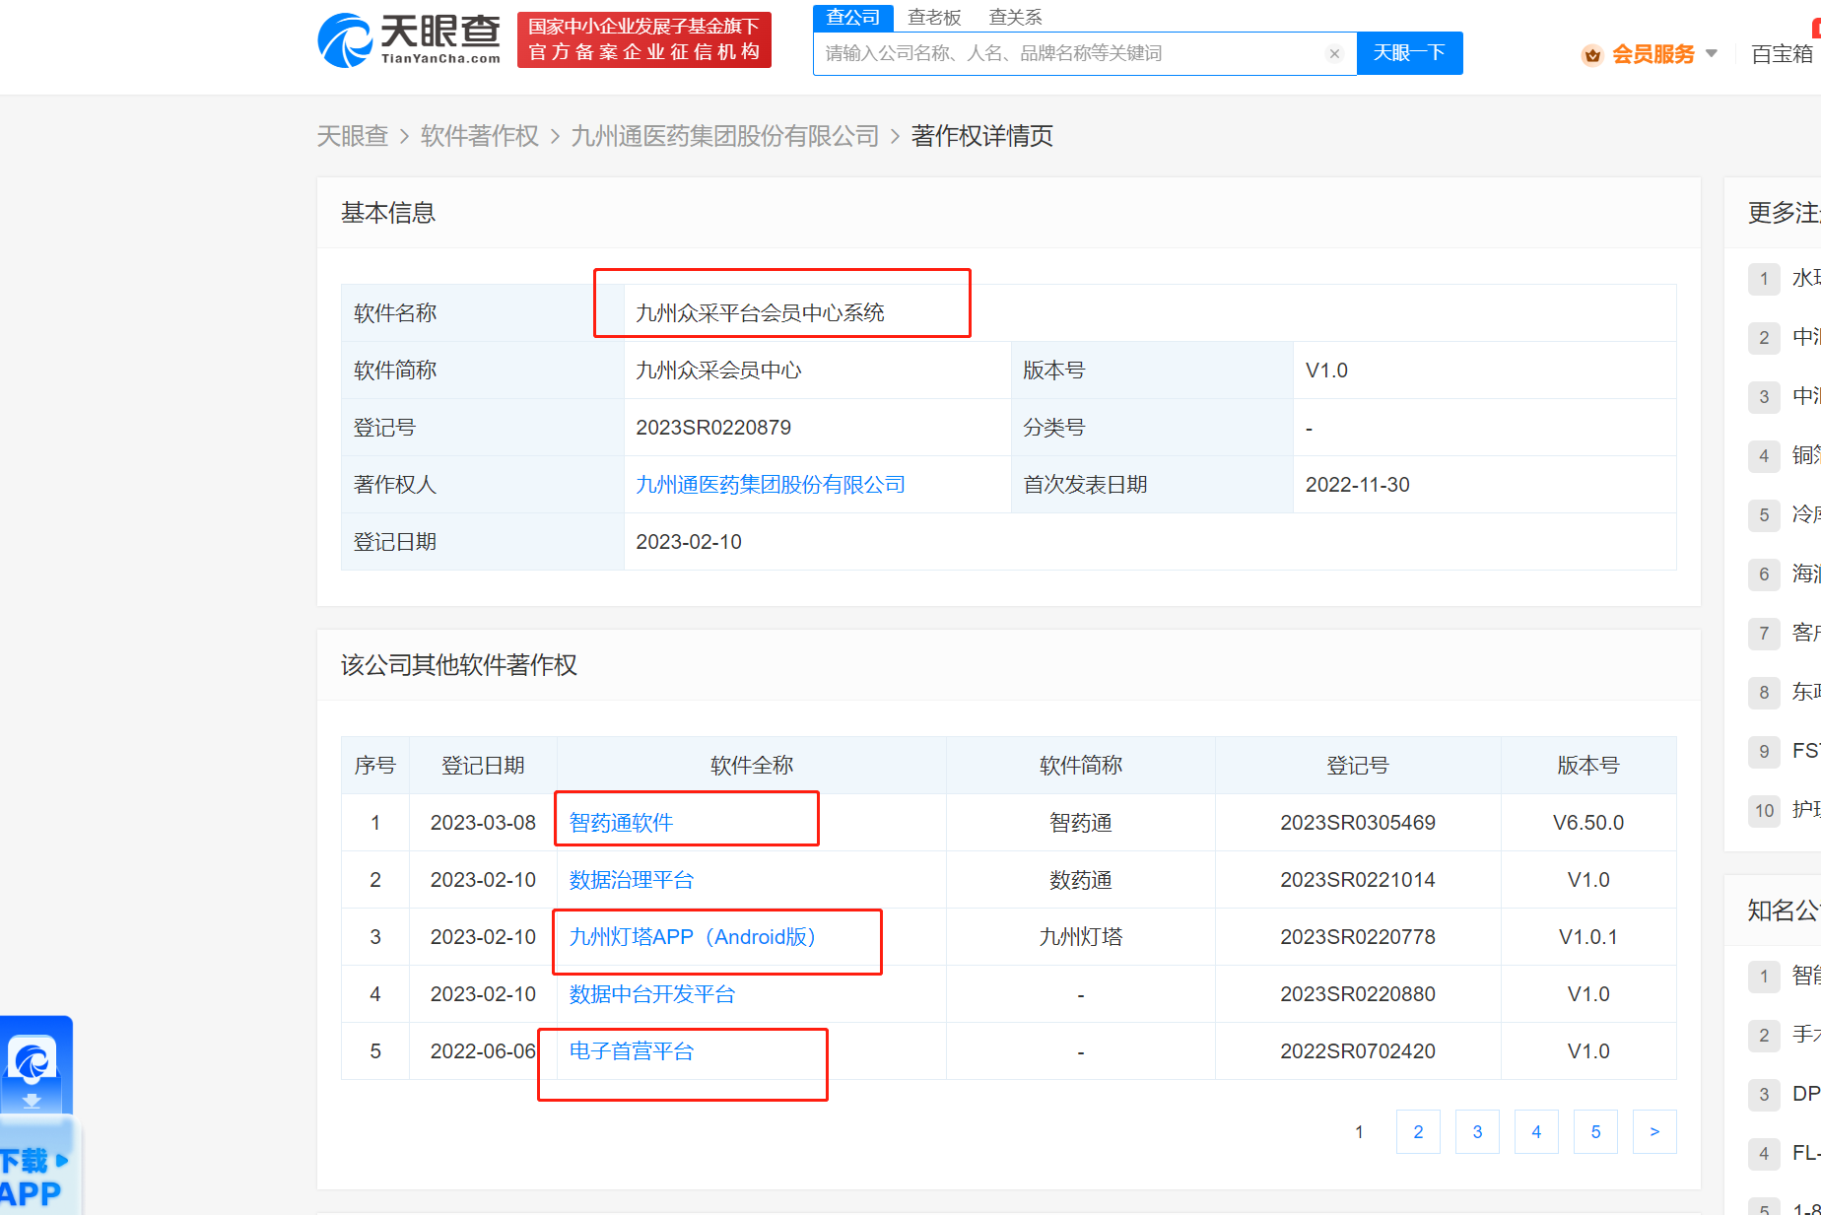Screen dimensions: 1821x1215
Task: Open the 会员服务 menu
Action: point(1652,54)
